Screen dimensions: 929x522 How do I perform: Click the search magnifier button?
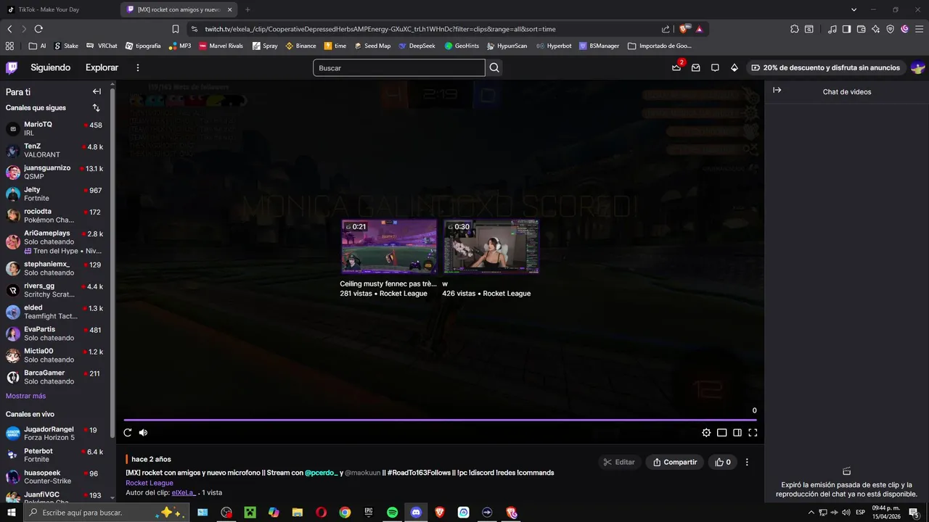tap(494, 67)
